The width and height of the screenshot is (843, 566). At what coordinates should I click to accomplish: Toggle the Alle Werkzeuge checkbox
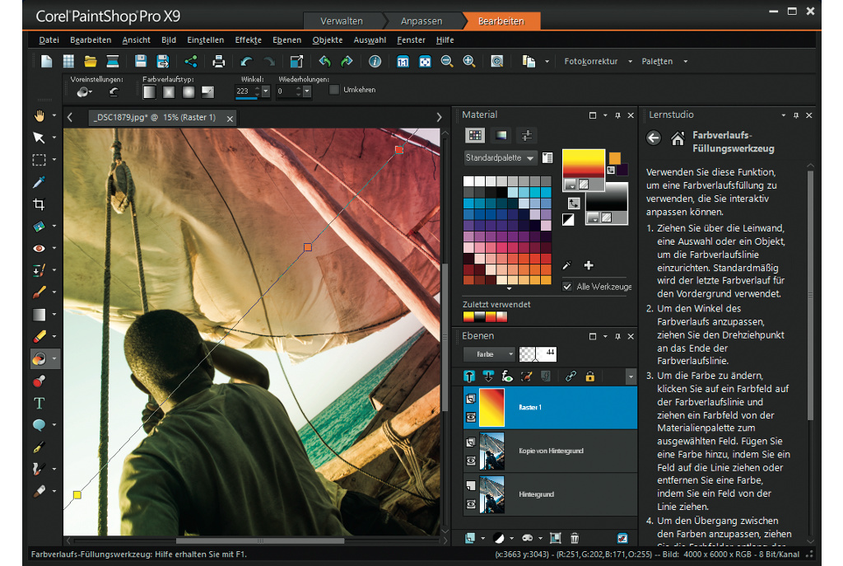tap(567, 286)
